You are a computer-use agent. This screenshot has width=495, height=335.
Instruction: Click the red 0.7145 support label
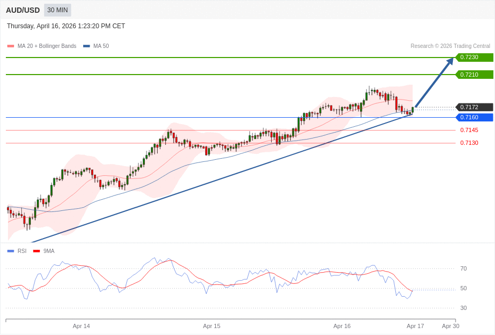coord(469,130)
